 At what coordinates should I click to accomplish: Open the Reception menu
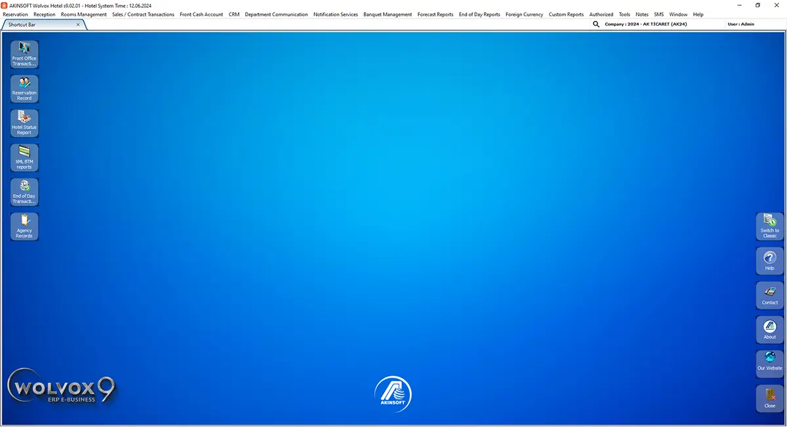(x=45, y=14)
